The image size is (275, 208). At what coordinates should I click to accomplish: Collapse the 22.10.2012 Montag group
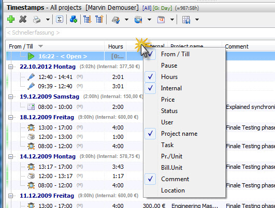point(11,67)
